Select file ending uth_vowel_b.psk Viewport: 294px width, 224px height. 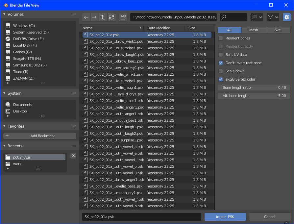coord(147,206)
